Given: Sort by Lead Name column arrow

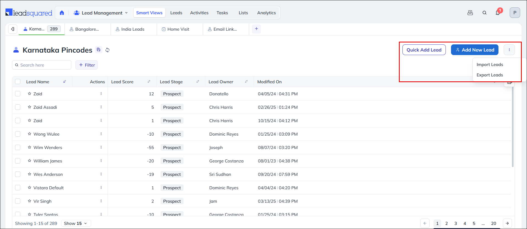Looking at the screenshot, I should coord(65,82).
